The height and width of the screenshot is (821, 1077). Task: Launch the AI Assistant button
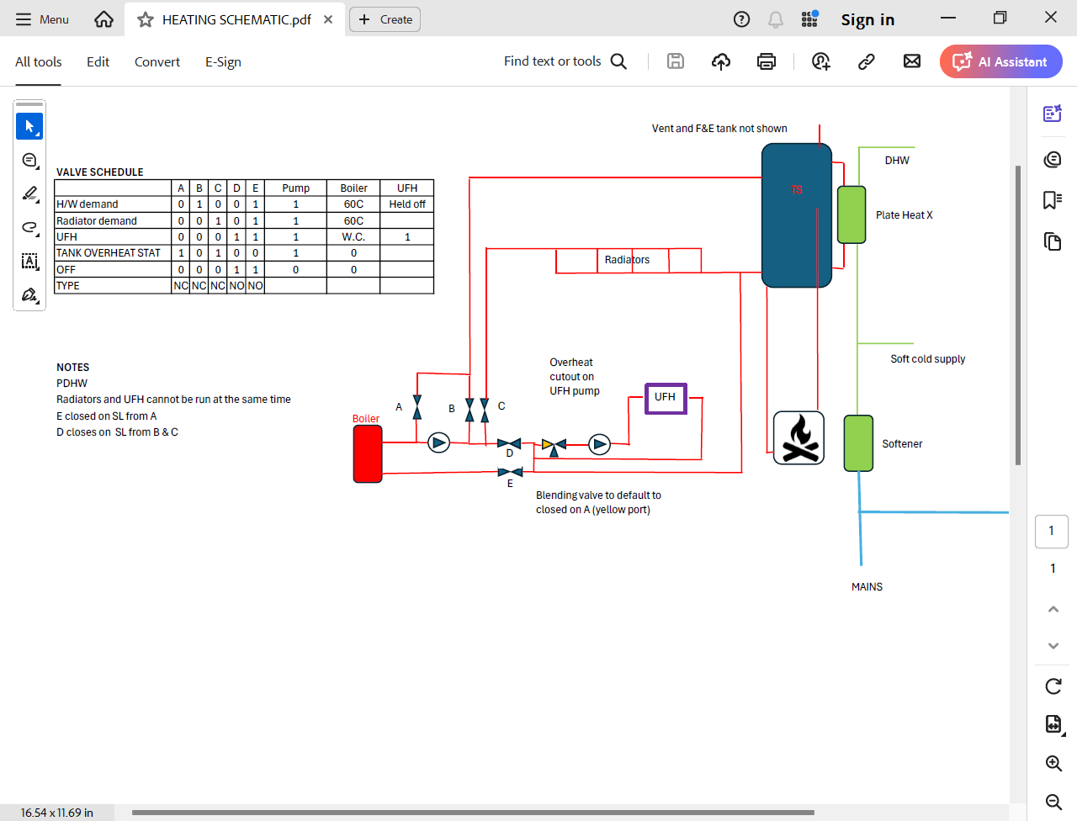click(x=1000, y=61)
